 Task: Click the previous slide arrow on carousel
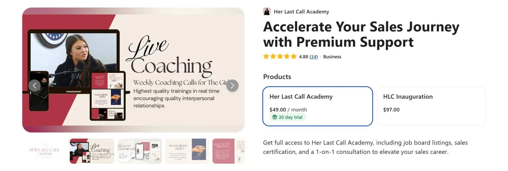pyautogui.click(x=35, y=85)
